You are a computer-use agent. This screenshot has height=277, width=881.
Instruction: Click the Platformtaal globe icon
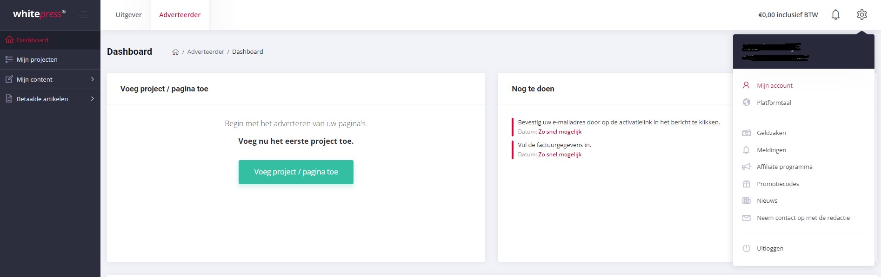[746, 103]
